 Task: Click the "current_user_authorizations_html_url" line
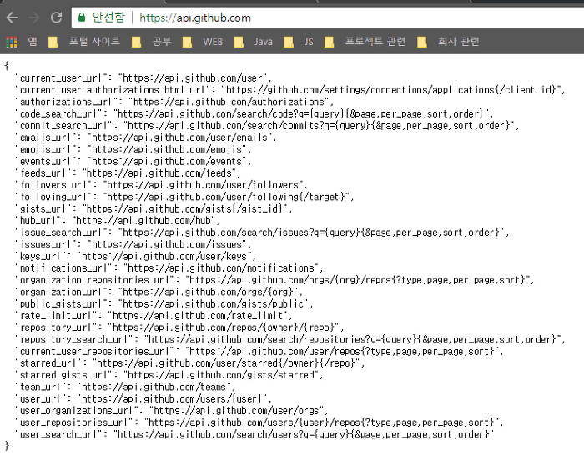point(290,90)
